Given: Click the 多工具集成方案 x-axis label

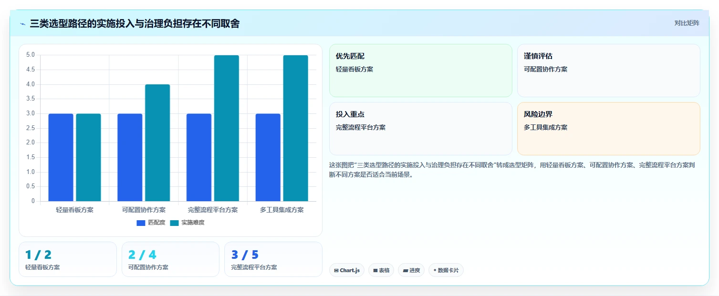Looking at the screenshot, I should pos(282,210).
